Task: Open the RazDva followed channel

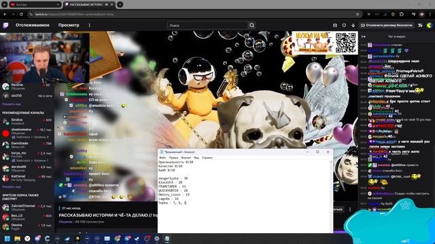Action: (27, 87)
